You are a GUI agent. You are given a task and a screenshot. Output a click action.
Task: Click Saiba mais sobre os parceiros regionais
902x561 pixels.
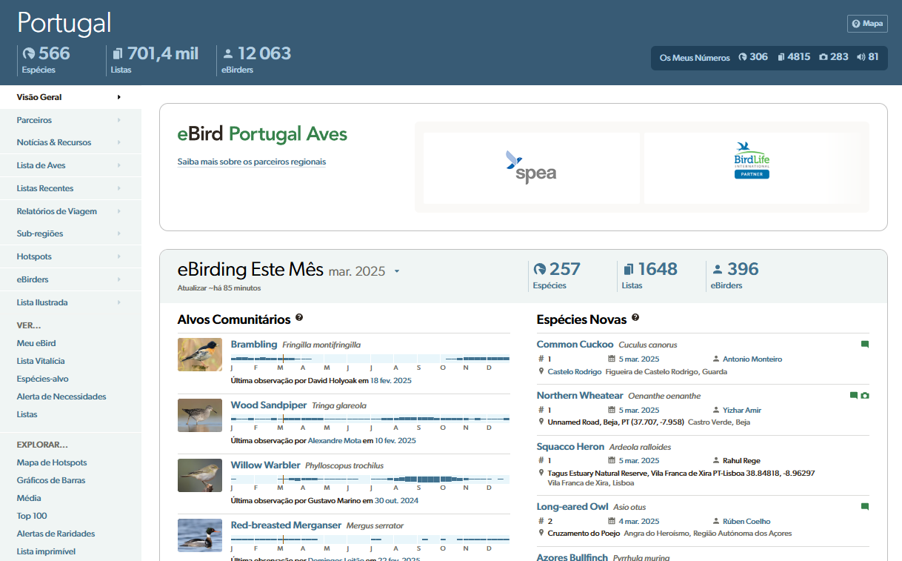tap(252, 162)
